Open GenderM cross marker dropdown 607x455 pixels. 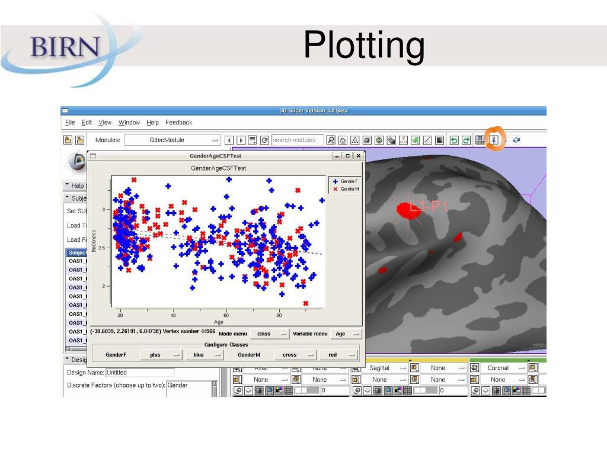point(295,354)
